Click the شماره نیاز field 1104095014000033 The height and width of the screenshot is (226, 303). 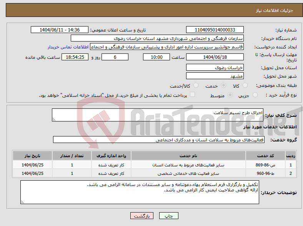215,30
